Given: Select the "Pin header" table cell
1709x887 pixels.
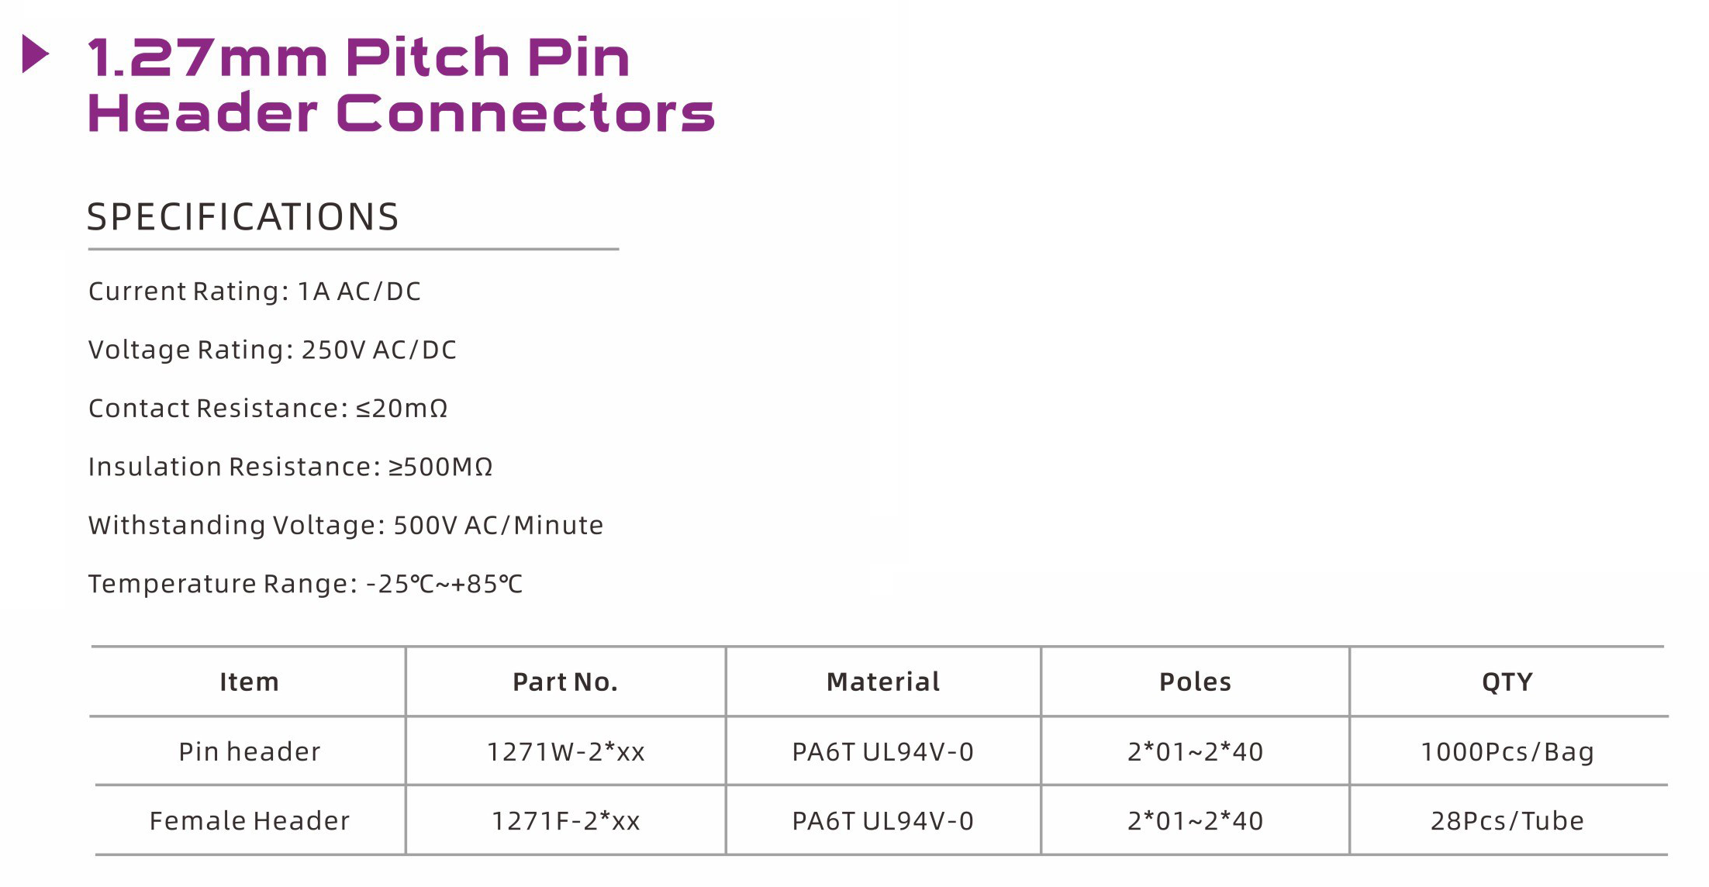Looking at the screenshot, I should click(249, 752).
